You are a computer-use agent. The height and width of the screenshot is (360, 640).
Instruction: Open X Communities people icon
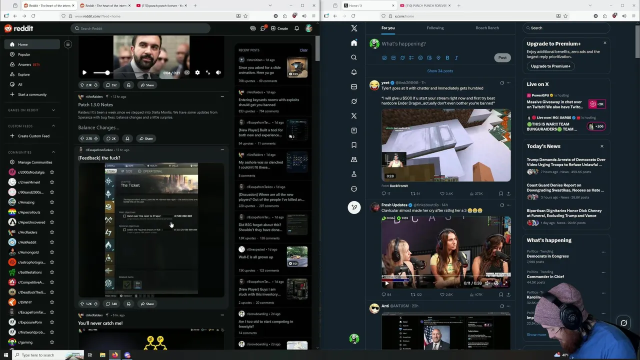pyautogui.click(x=354, y=159)
